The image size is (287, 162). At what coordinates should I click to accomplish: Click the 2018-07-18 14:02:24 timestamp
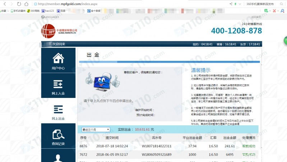click(112, 146)
